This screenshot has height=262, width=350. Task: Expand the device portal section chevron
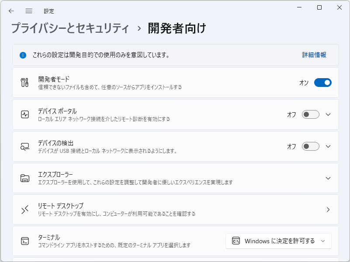click(328, 114)
